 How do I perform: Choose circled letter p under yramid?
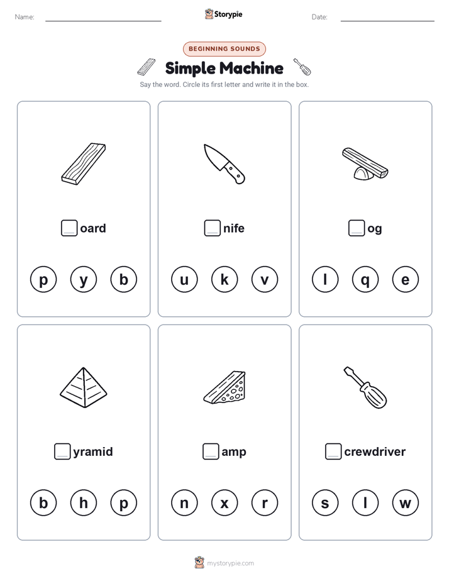(x=124, y=503)
